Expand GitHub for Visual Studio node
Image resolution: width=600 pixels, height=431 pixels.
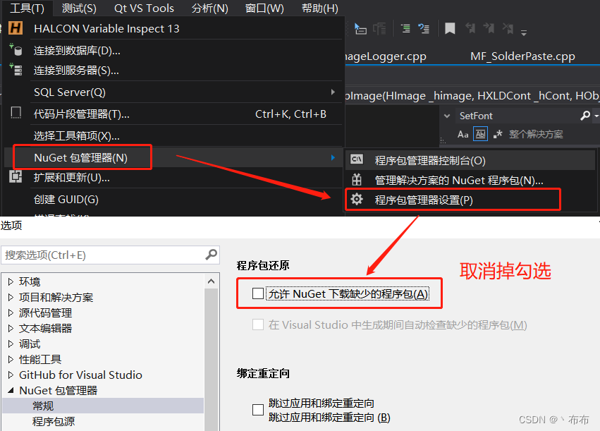coord(11,375)
